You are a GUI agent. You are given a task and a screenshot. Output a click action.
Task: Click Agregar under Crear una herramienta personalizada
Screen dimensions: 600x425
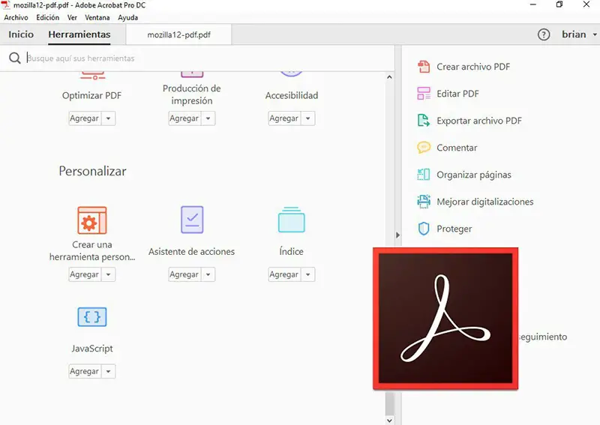coord(85,274)
